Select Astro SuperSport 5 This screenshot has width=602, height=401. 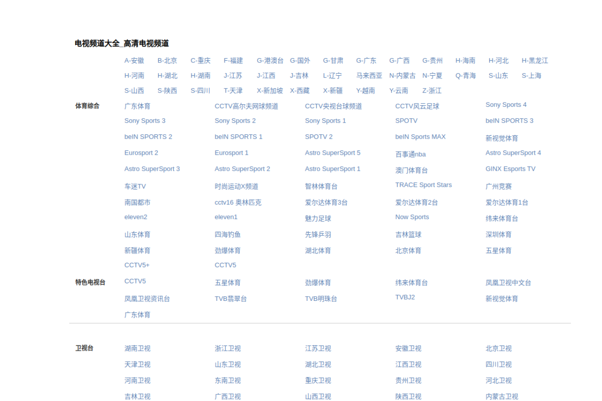pyautogui.click(x=333, y=153)
